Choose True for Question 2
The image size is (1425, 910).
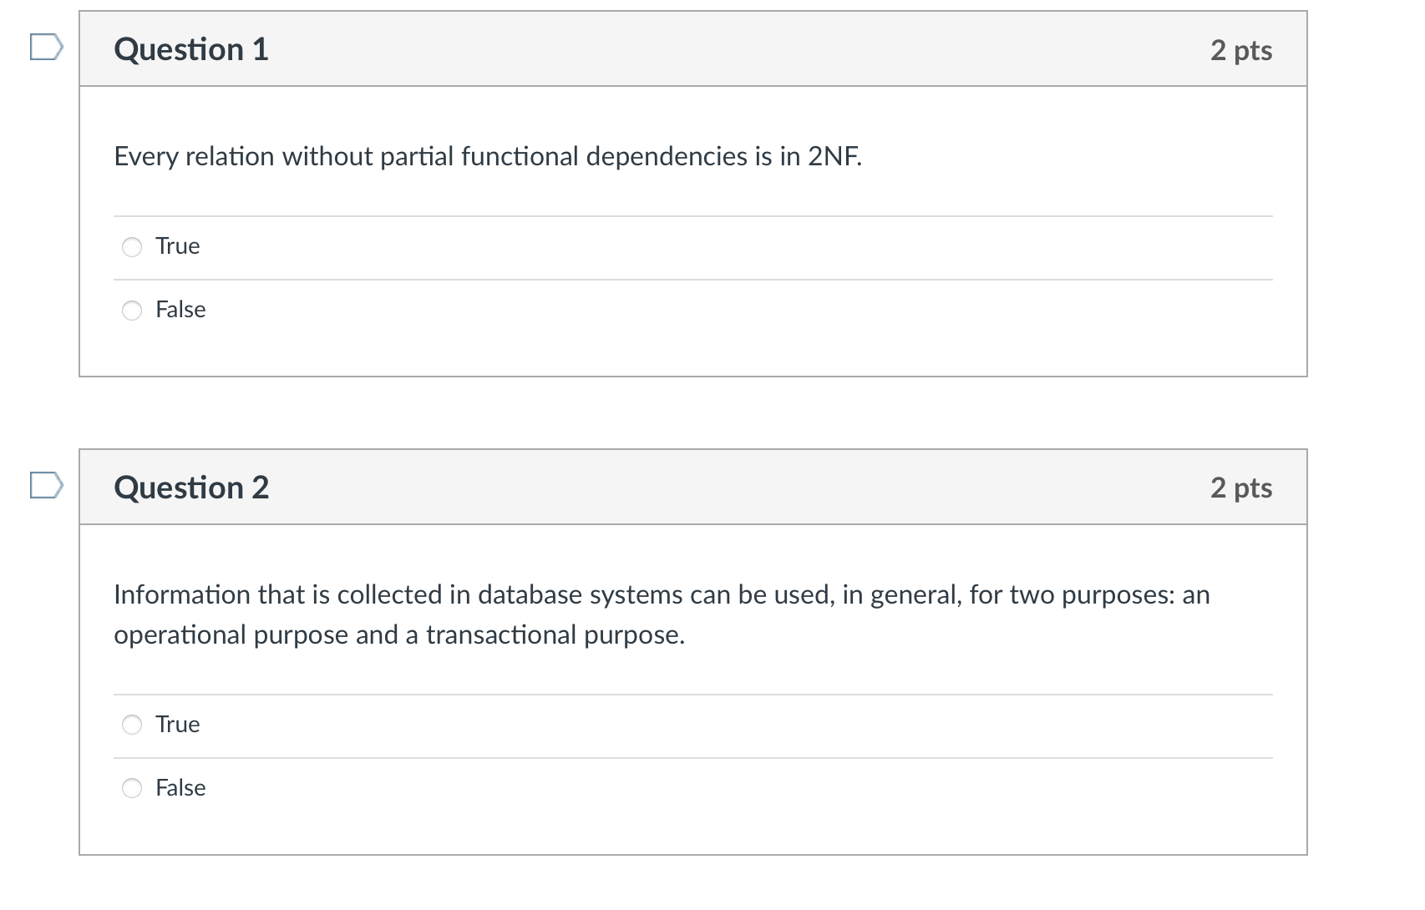point(132,725)
